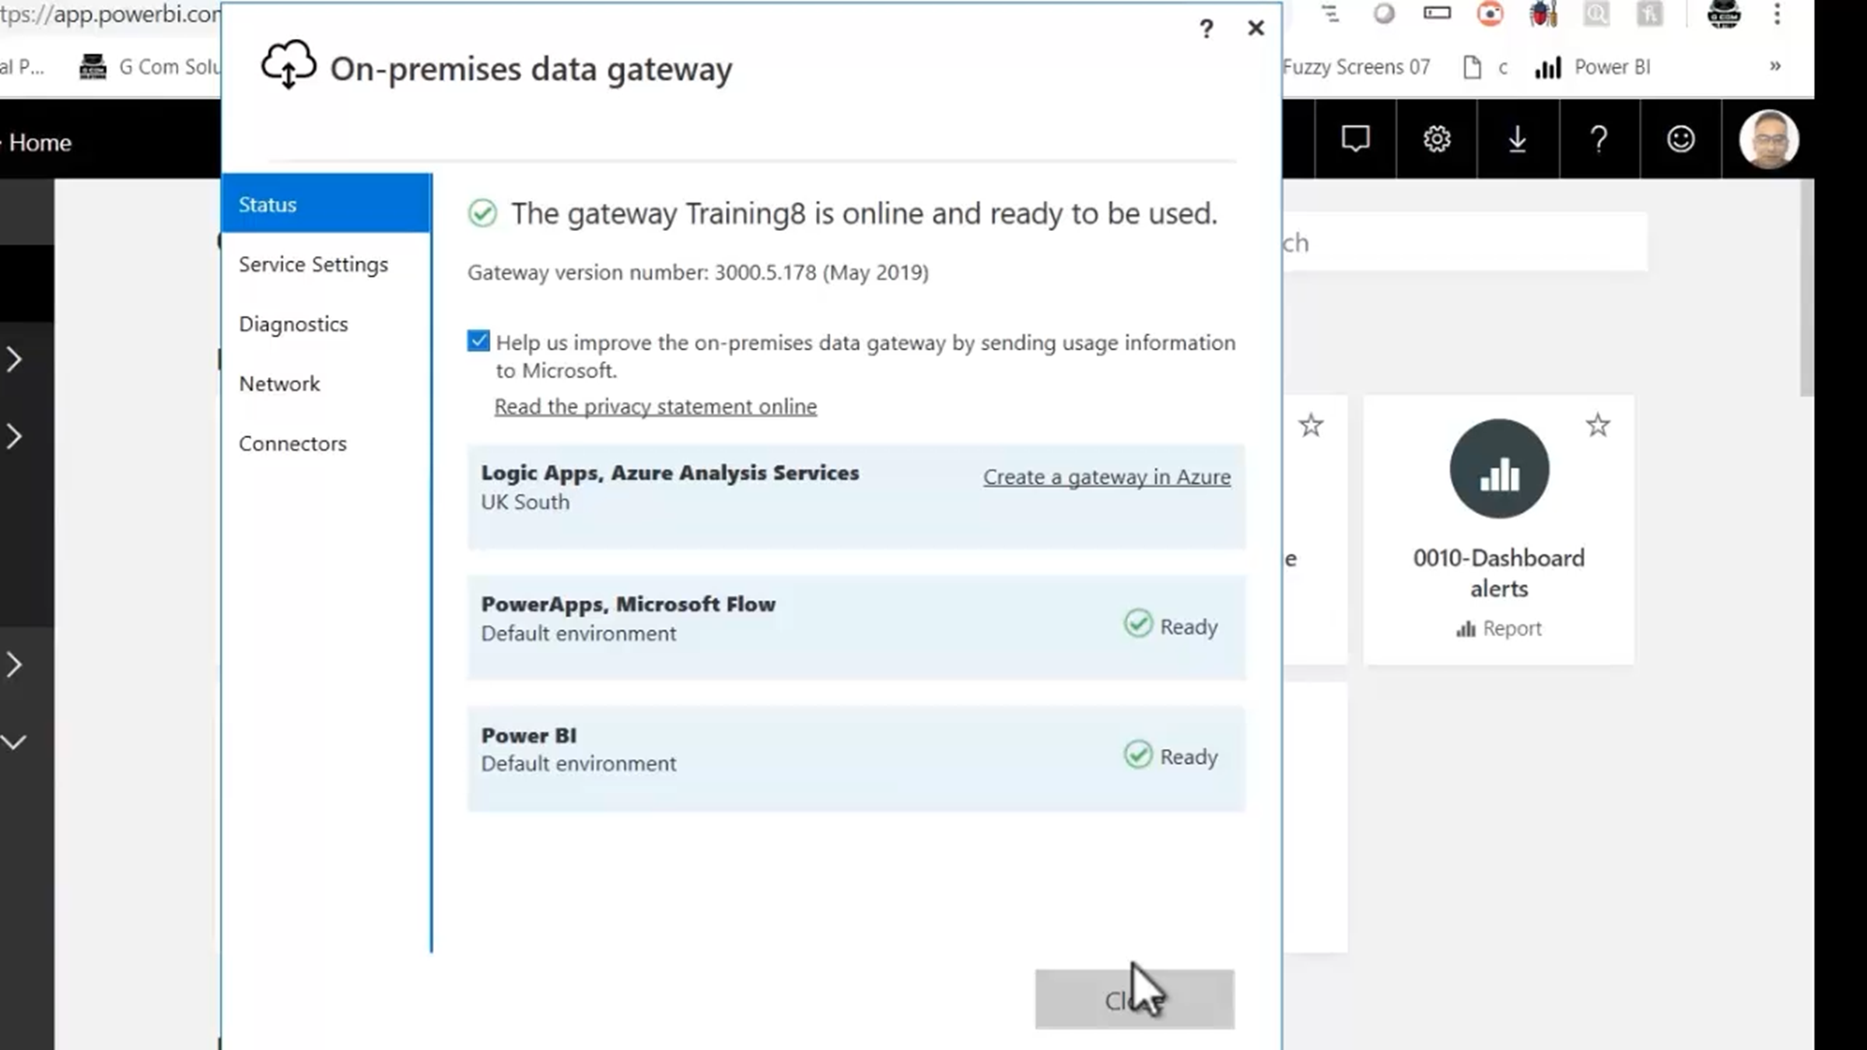The height and width of the screenshot is (1050, 1867).
Task: Uncheck the send usage information checkbox
Action: click(478, 341)
